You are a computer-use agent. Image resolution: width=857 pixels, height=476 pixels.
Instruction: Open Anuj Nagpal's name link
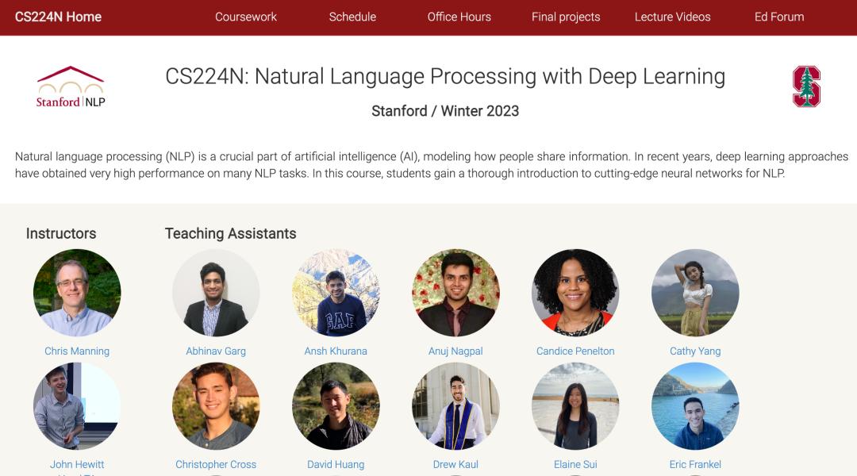455,351
